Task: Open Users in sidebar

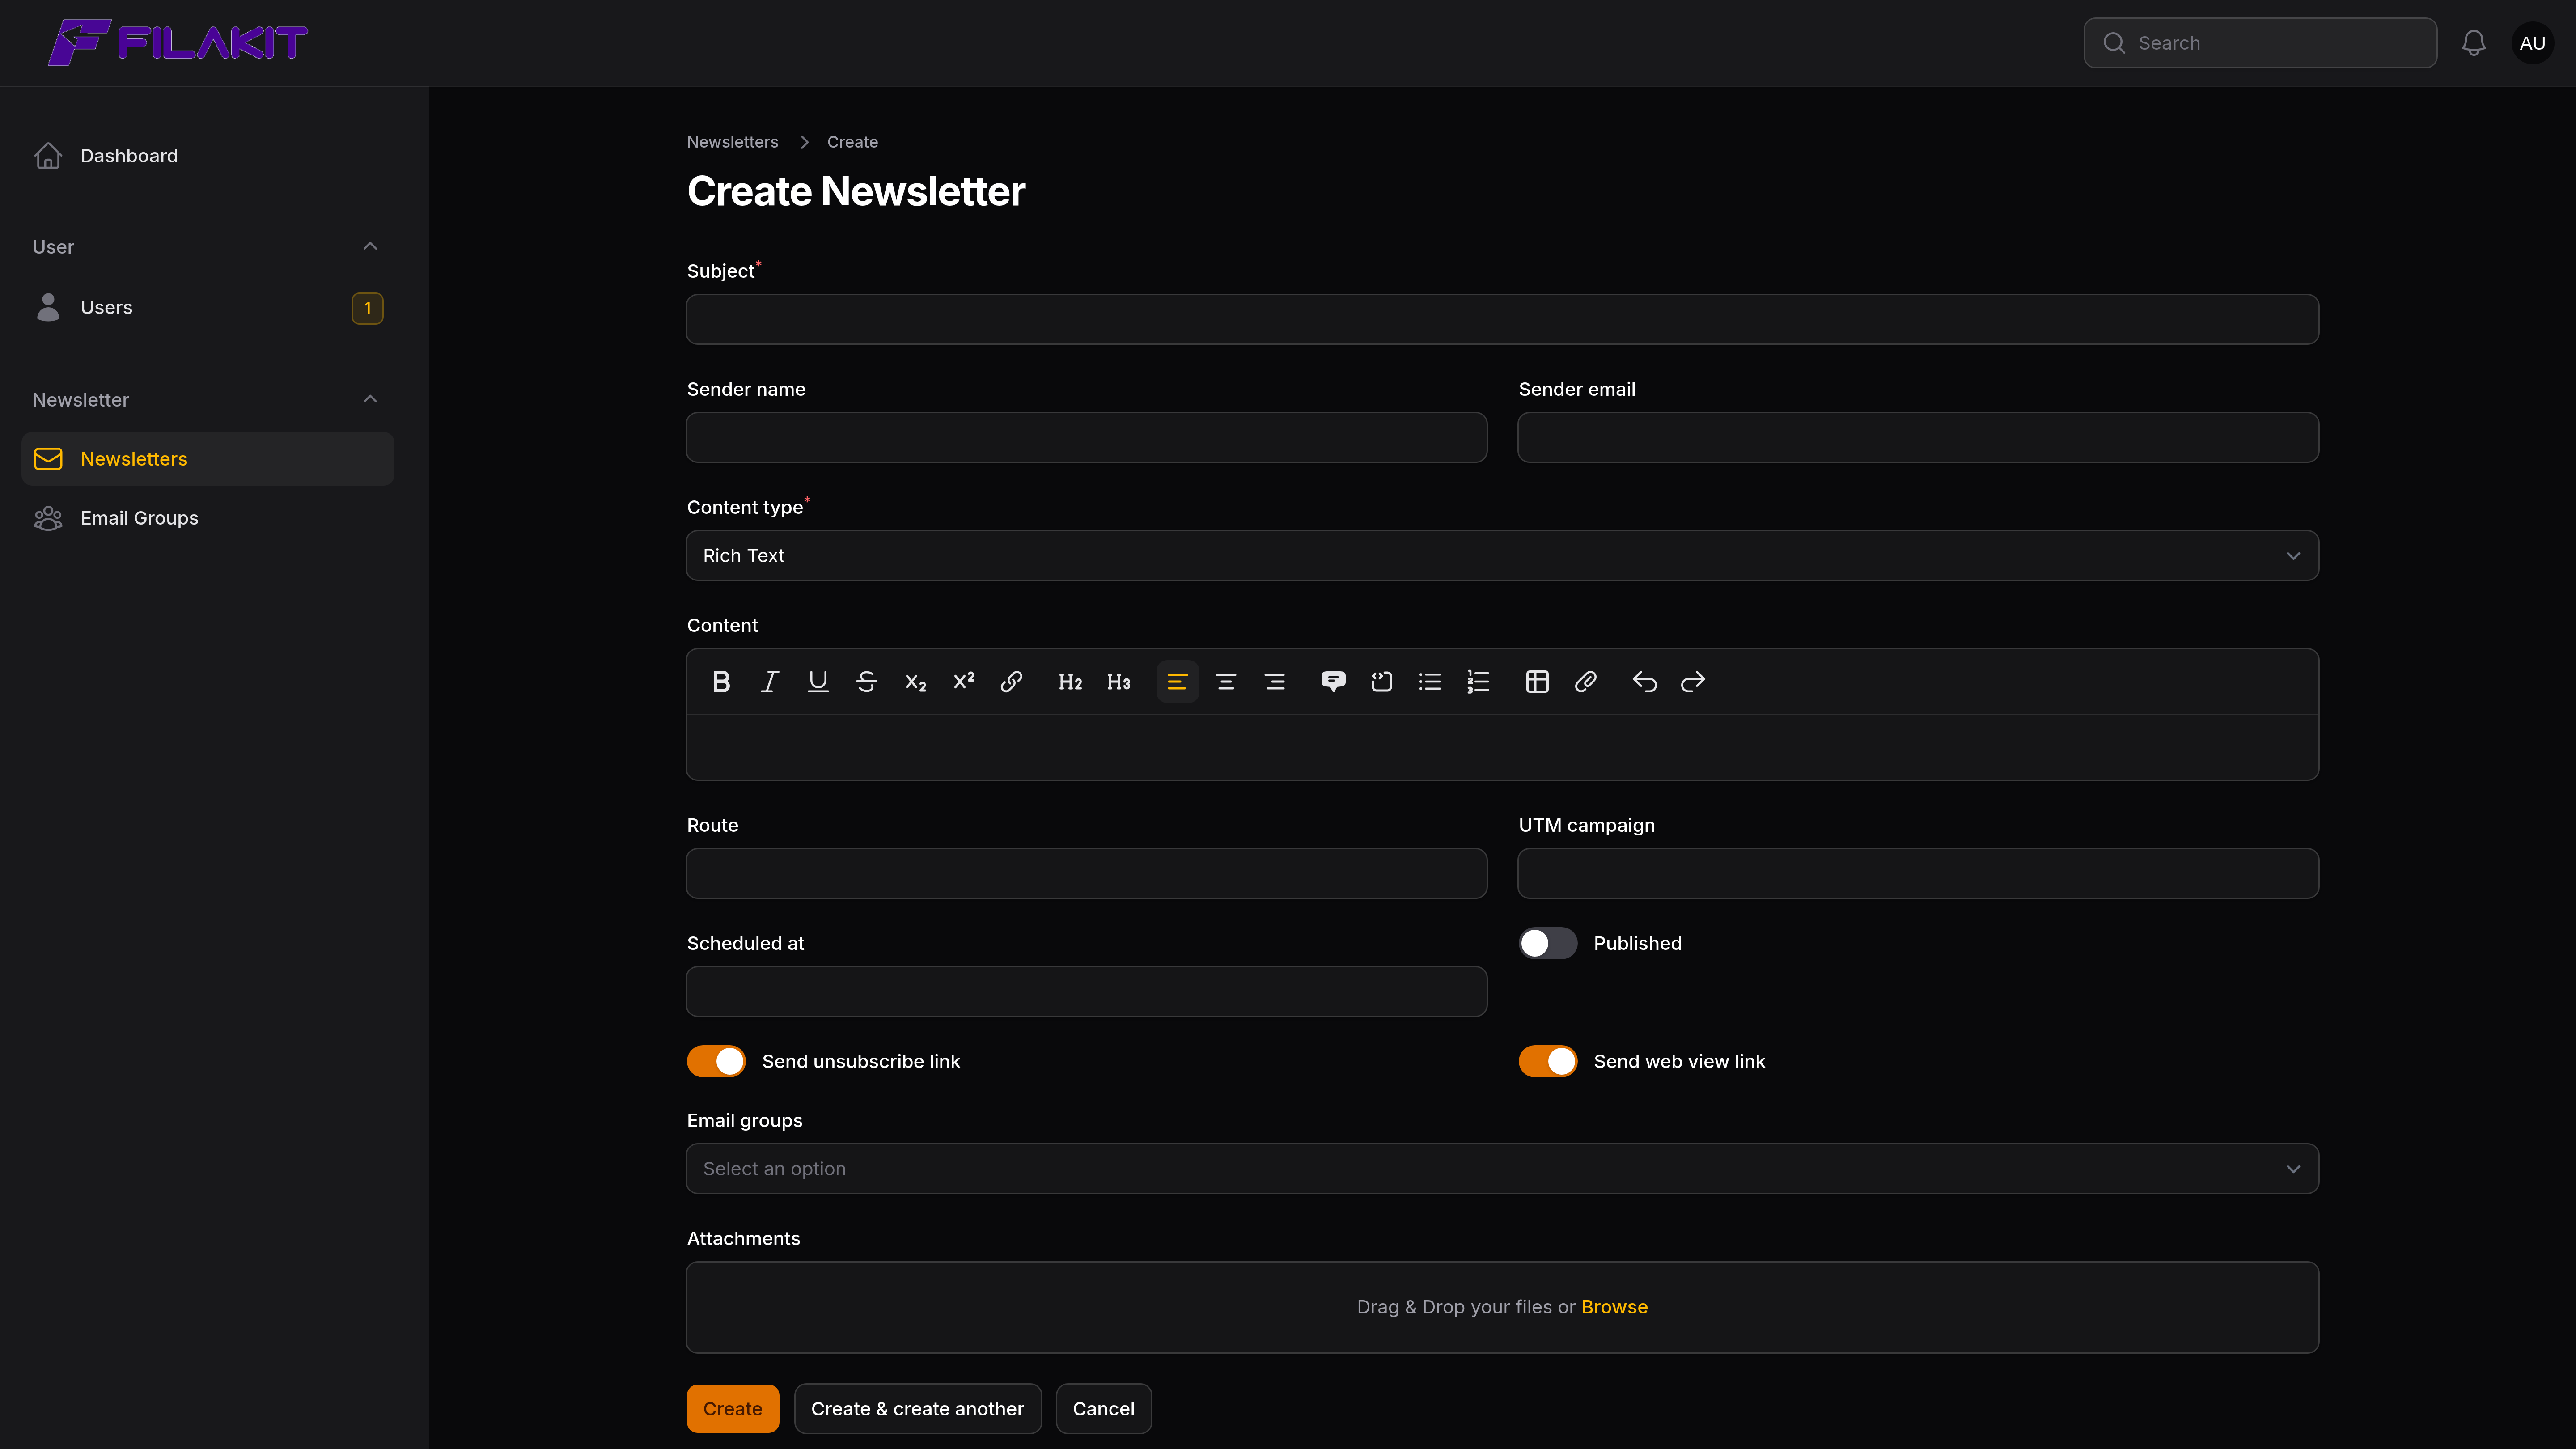Action: click(207, 308)
